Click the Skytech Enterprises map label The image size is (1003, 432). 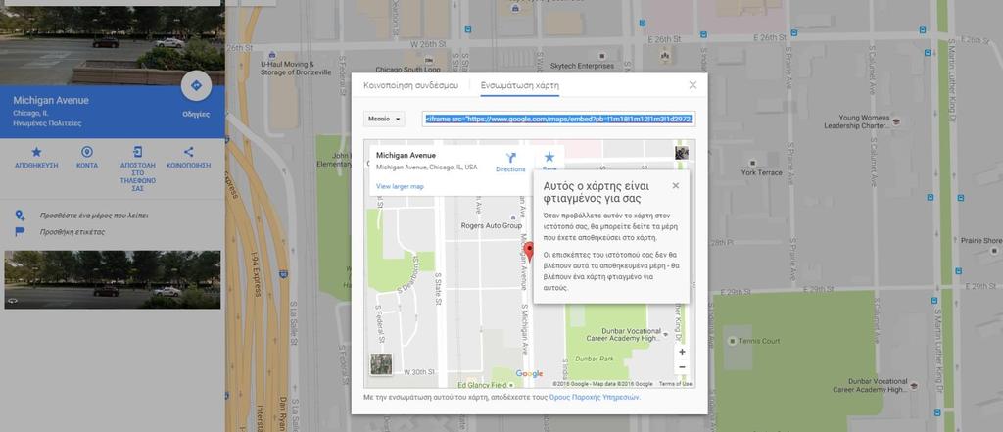(x=582, y=66)
